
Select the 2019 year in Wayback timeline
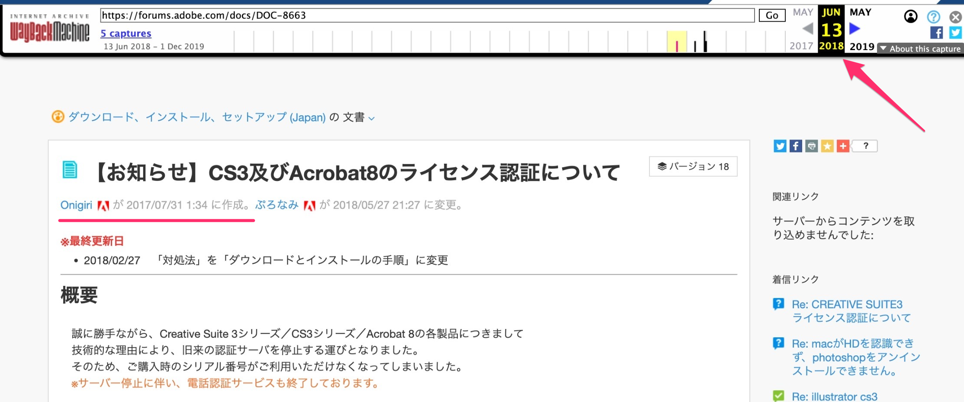click(862, 46)
